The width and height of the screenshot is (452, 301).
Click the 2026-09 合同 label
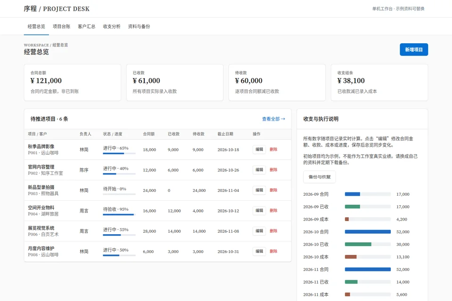pos(315,194)
